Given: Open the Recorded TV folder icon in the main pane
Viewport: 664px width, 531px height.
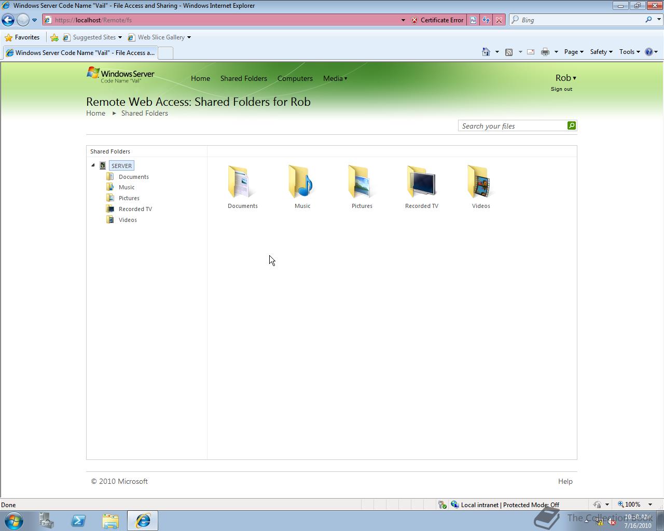Looking at the screenshot, I should (421, 182).
